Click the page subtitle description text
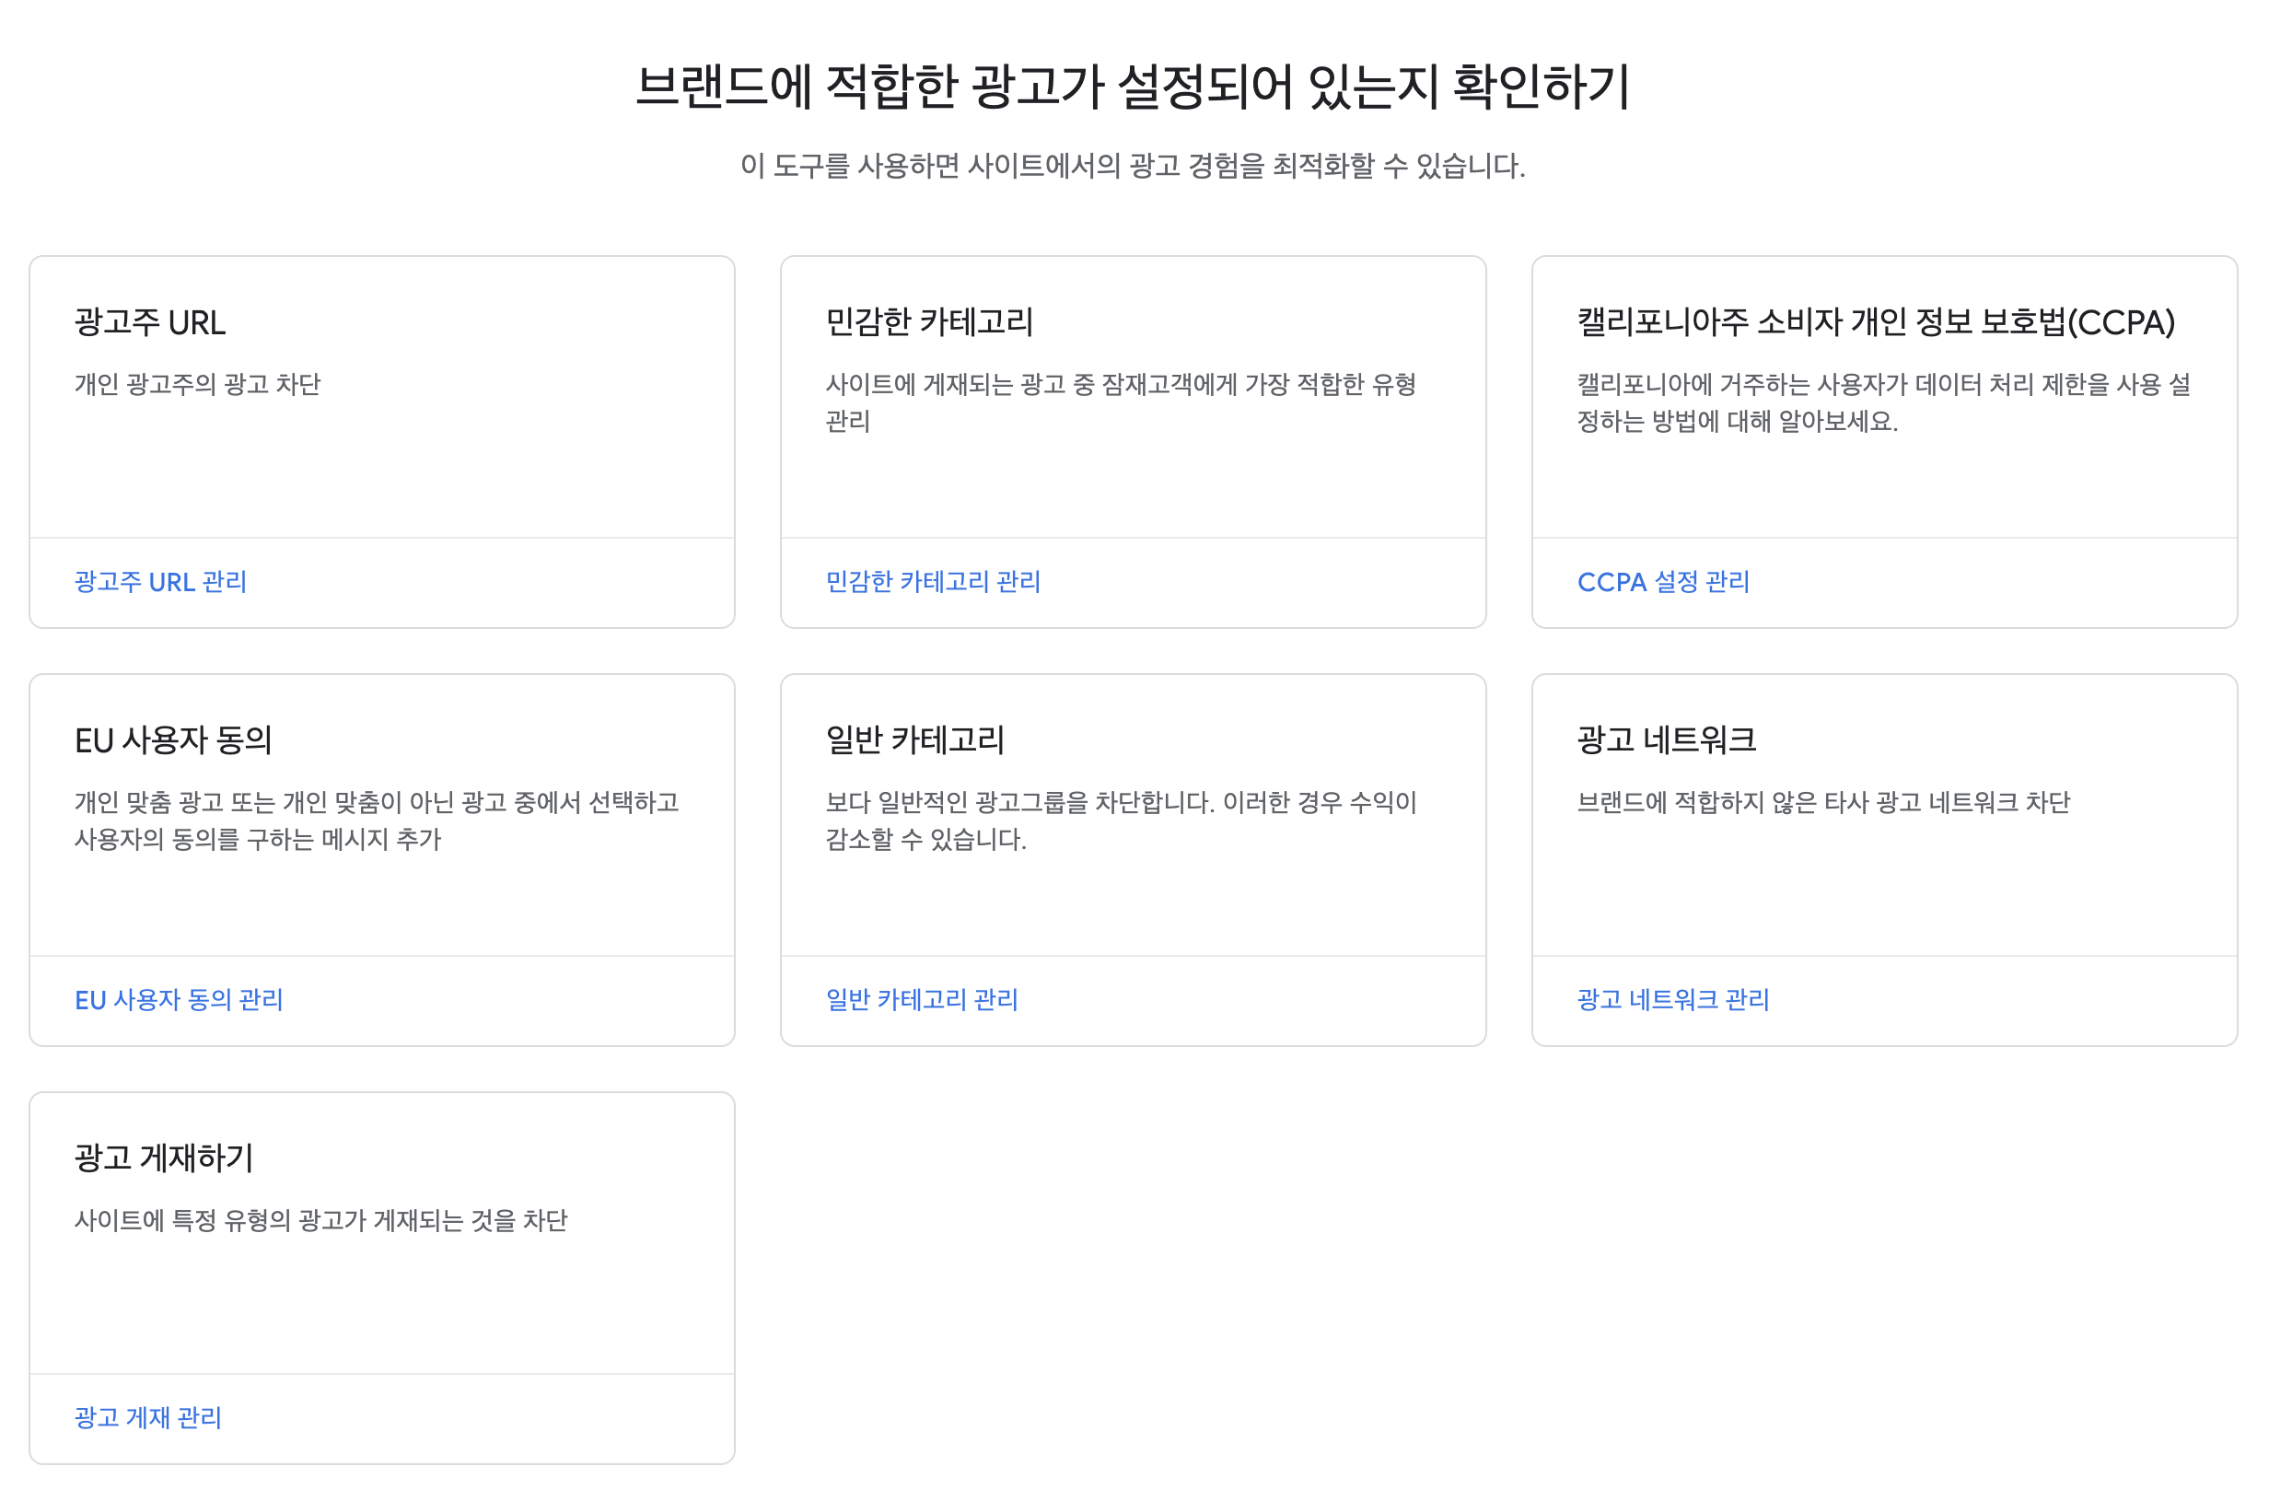The height and width of the screenshot is (1501, 2269). [x=1134, y=168]
